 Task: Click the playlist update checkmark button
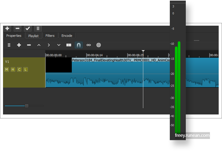pos(28,28)
